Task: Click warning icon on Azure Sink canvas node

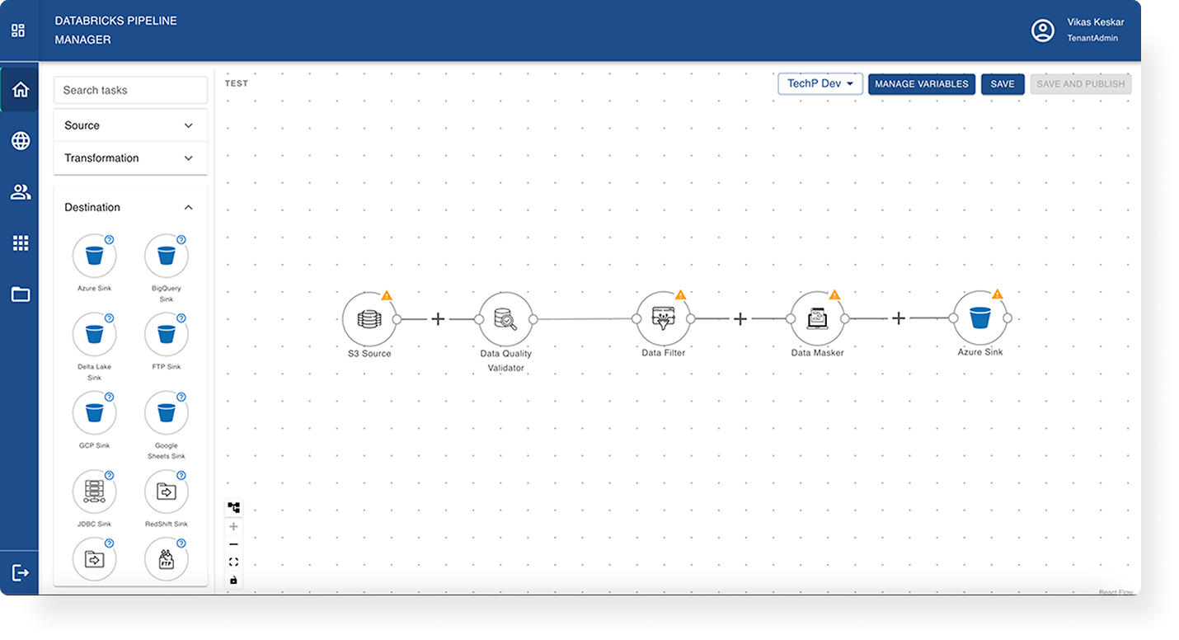Action: (998, 294)
